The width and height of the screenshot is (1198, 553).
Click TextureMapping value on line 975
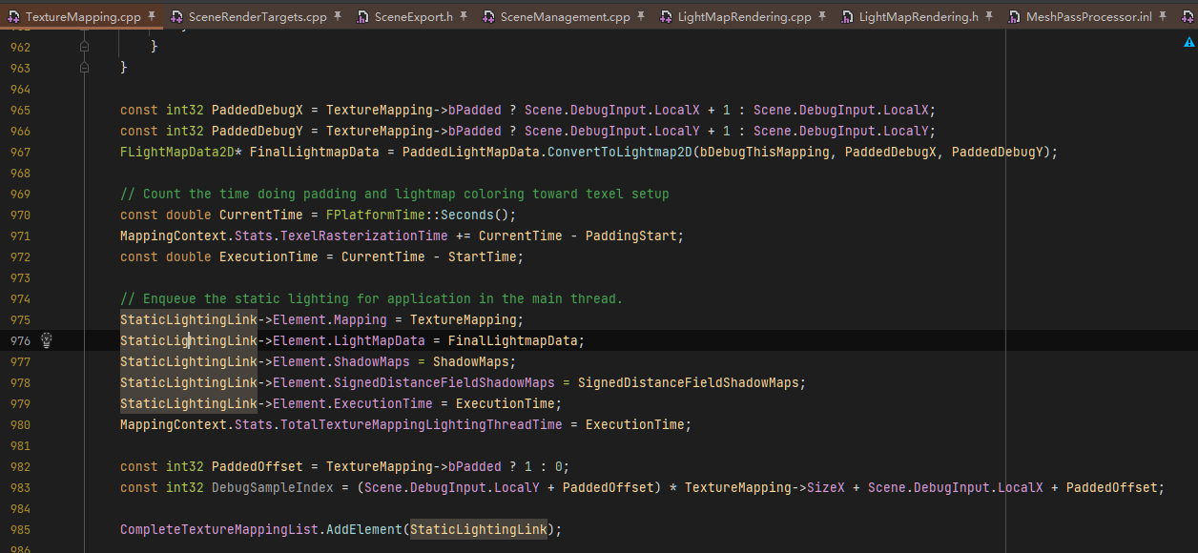coord(464,319)
